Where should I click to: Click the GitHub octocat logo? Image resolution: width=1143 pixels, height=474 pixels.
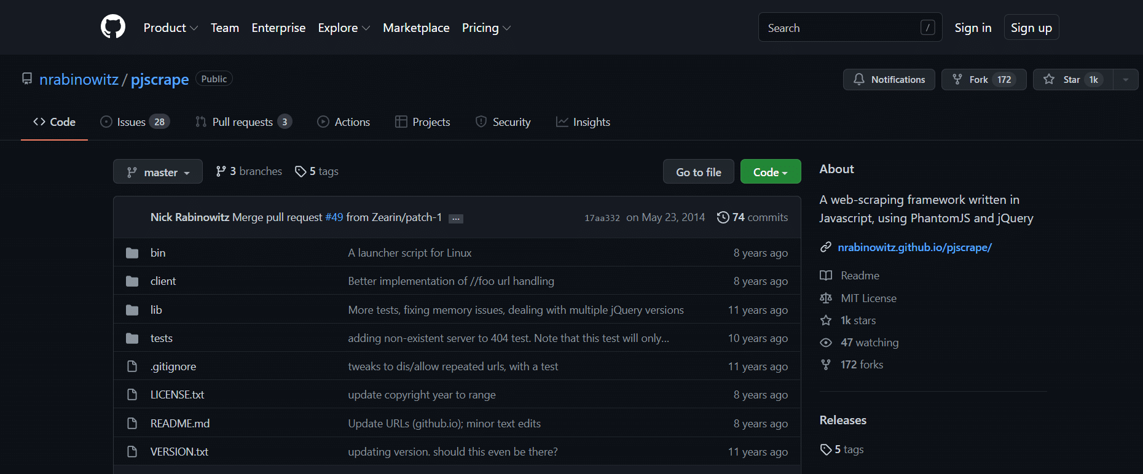coord(113,27)
